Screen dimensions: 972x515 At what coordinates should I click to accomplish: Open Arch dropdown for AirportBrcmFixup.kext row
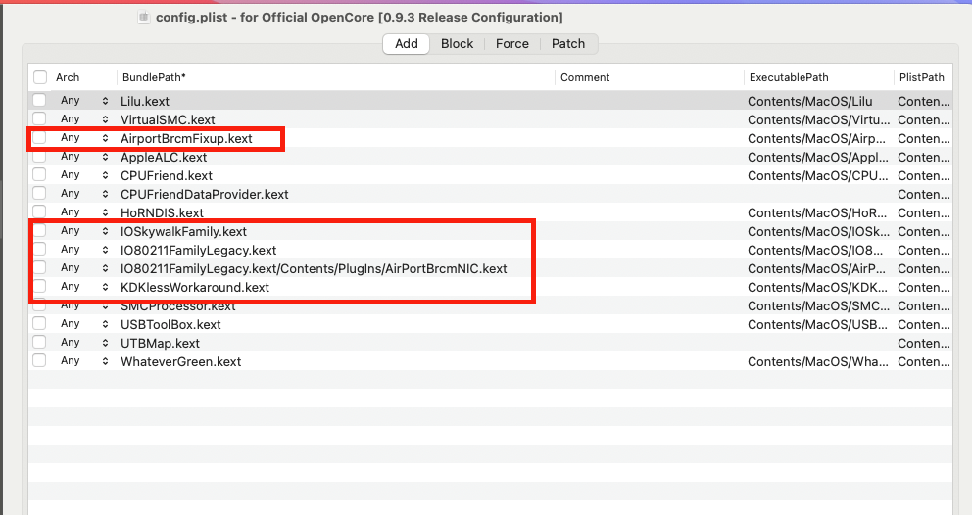tap(84, 138)
